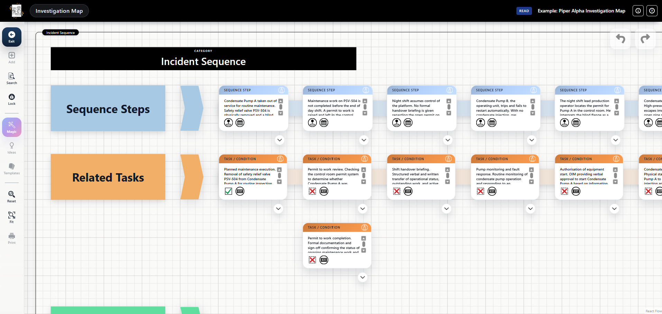Image resolution: width=662 pixels, height=314 pixels.
Task: Click the React Flow attribution link
Action: tap(654, 311)
